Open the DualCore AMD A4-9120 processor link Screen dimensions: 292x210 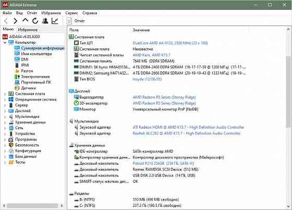click(x=170, y=43)
